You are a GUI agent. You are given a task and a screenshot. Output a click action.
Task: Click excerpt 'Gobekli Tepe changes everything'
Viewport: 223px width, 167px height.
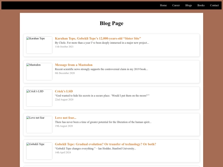[95, 148]
